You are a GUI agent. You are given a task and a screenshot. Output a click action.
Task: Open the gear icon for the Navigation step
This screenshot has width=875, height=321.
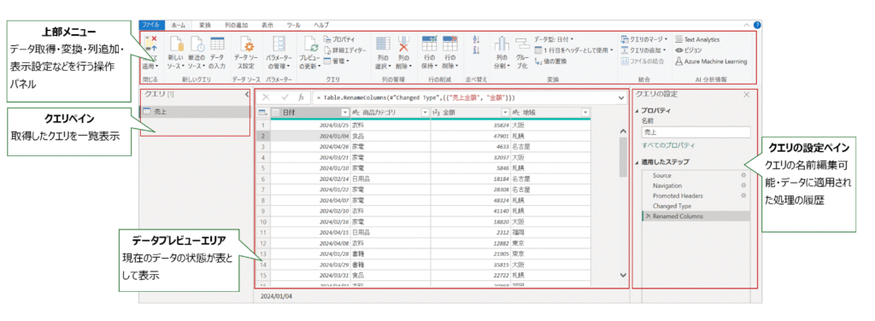[743, 185]
